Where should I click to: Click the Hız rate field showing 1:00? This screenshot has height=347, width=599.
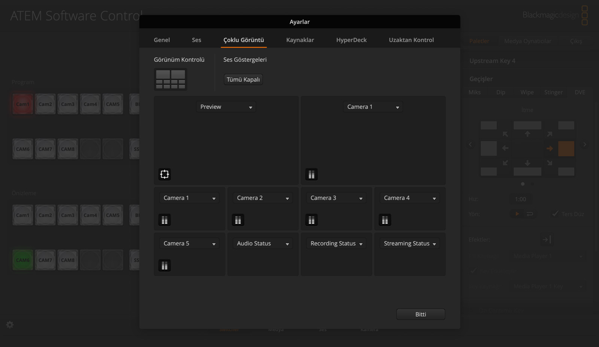point(520,199)
